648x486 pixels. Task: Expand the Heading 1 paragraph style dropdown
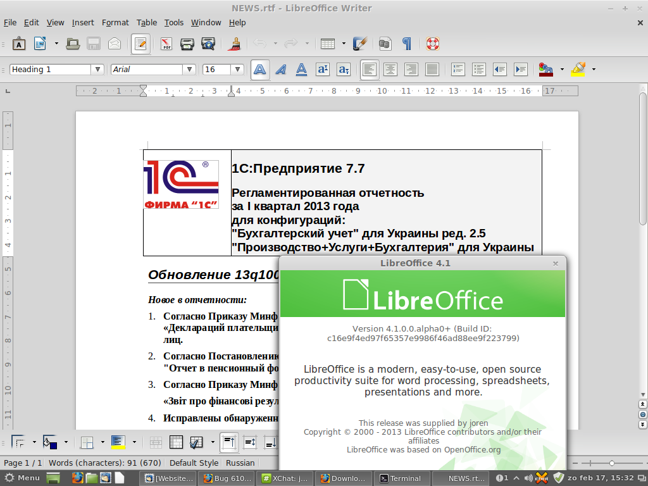tap(97, 70)
